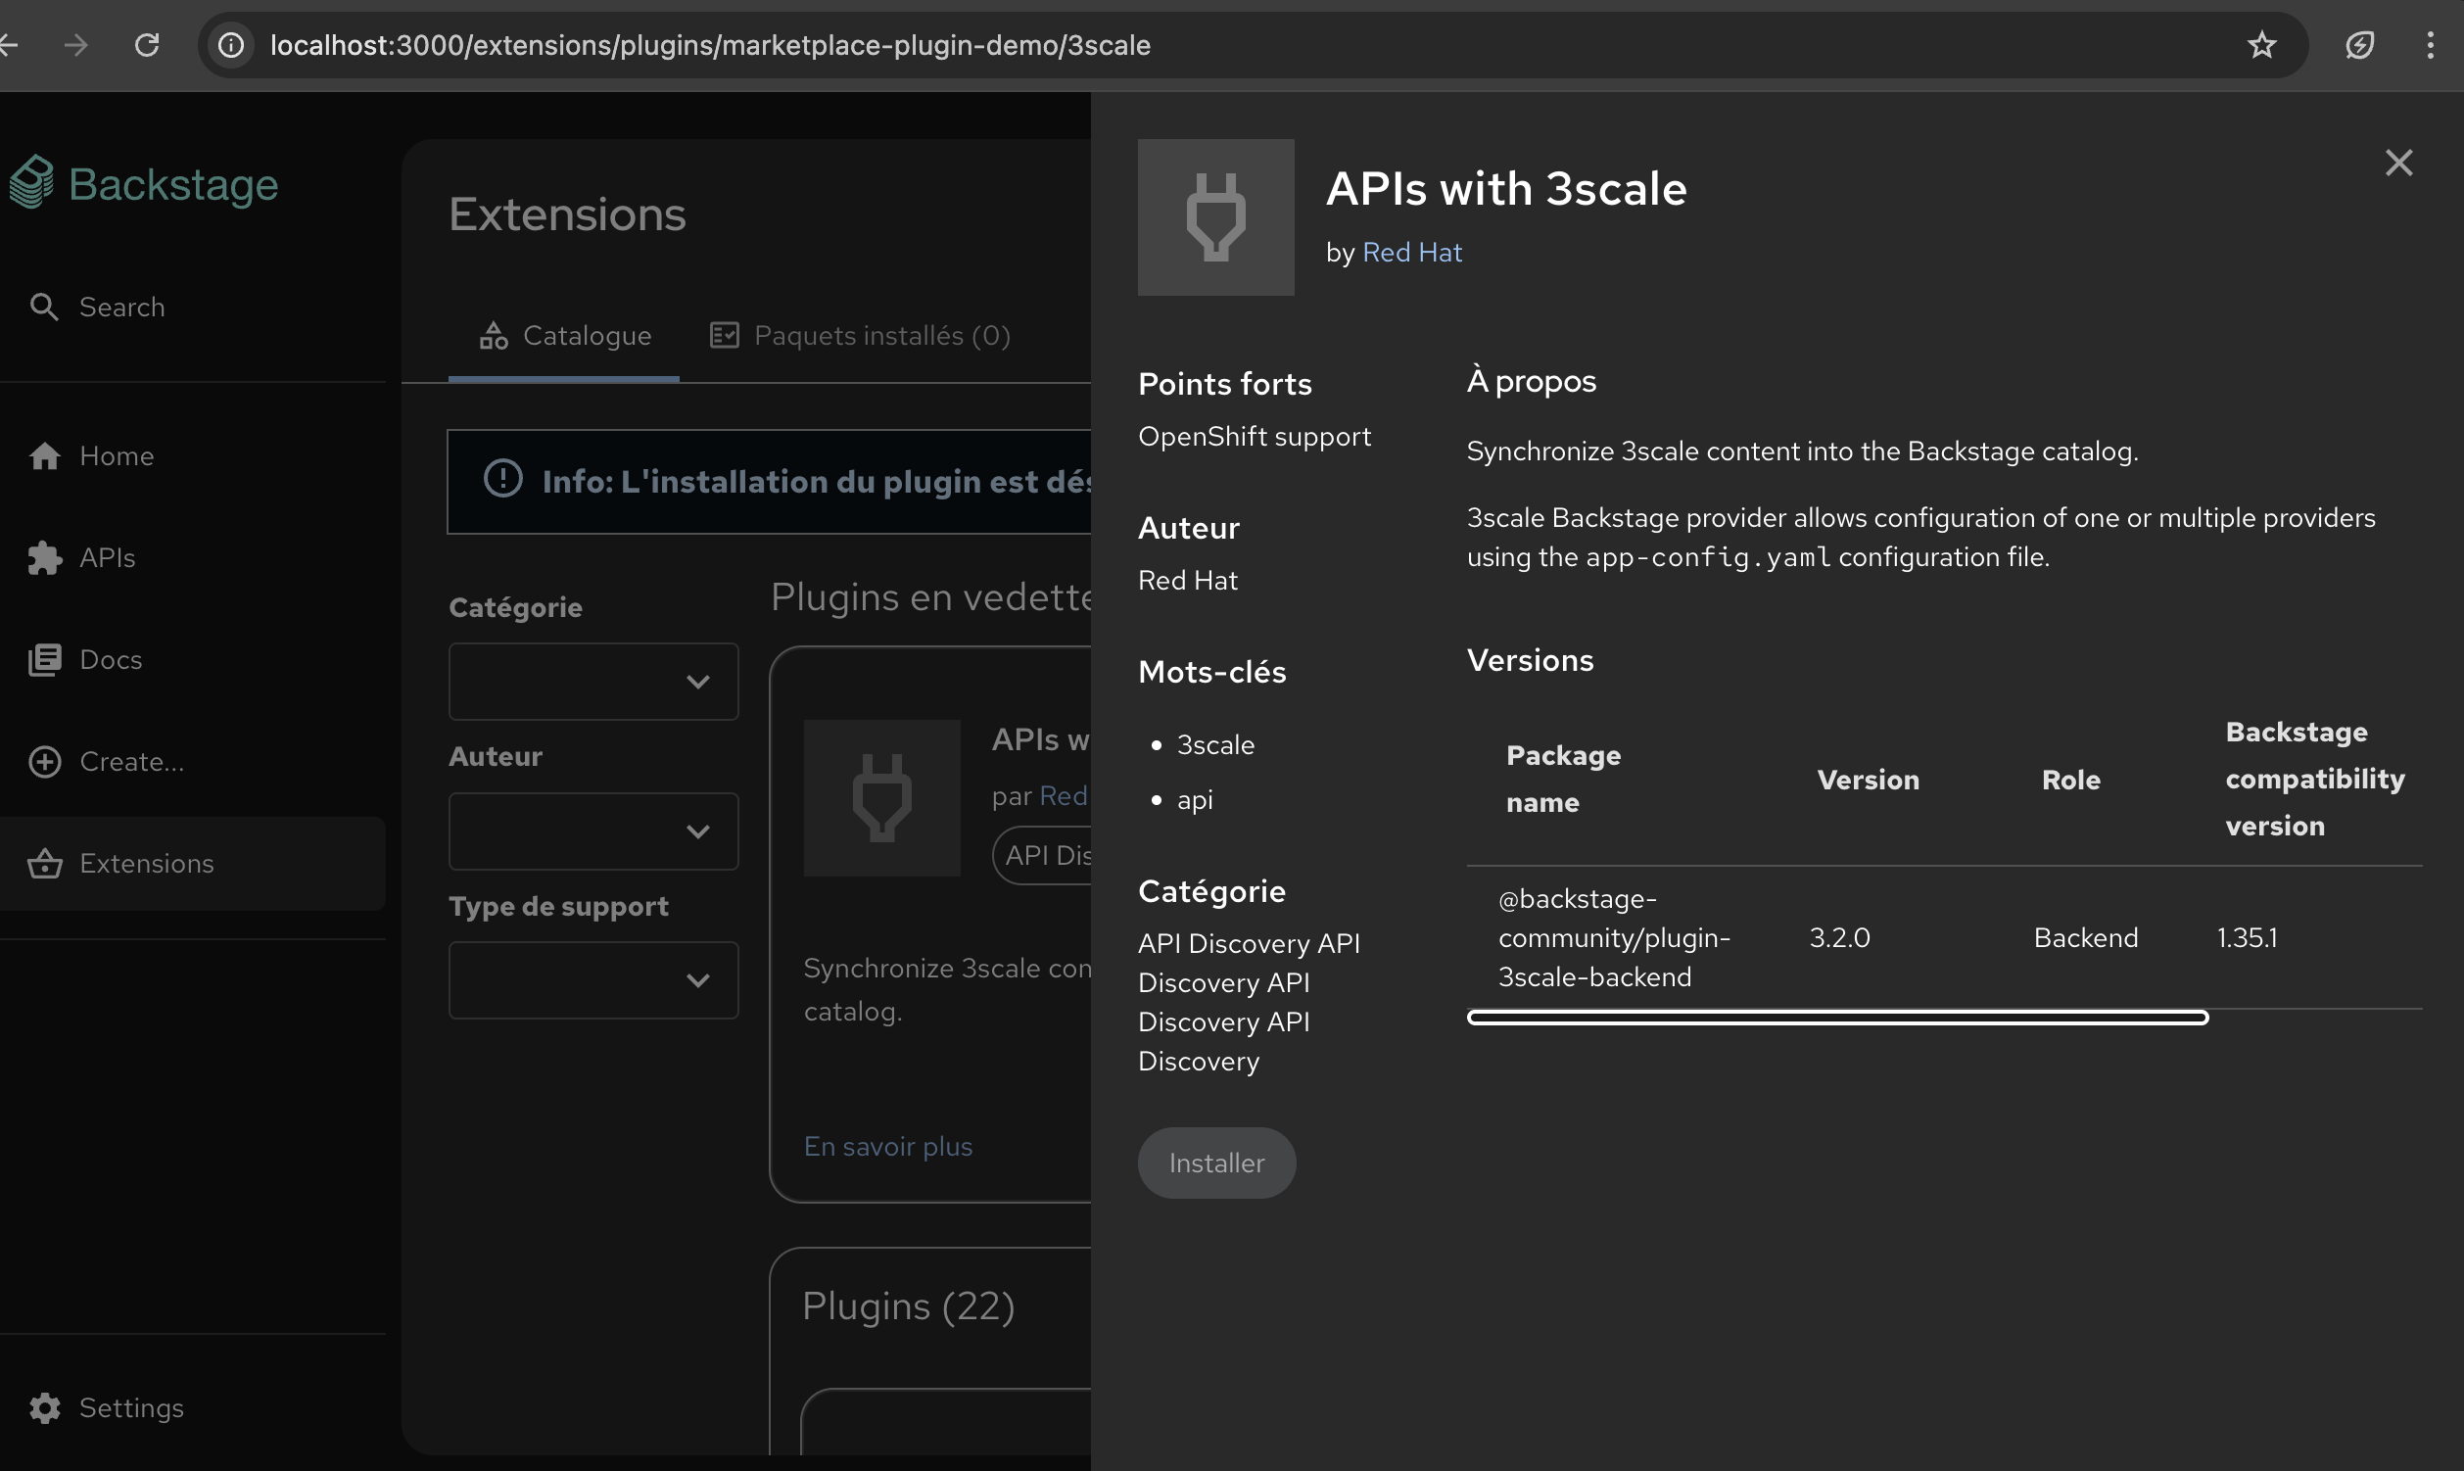Image resolution: width=2464 pixels, height=1471 pixels.
Task: Expand the Type de support dropdown
Action: point(592,980)
